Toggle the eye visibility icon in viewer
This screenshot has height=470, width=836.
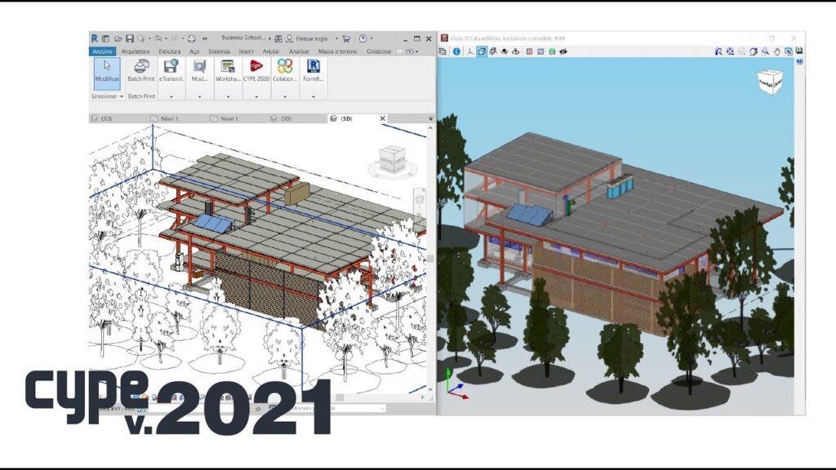[563, 51]
